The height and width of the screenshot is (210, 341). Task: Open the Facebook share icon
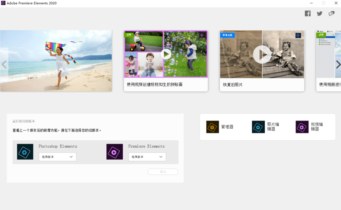308,14
